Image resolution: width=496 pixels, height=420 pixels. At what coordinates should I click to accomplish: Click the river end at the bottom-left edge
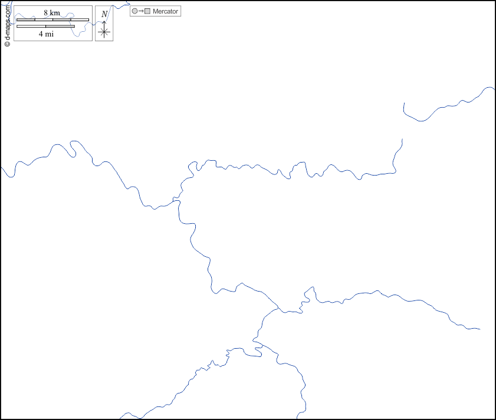pos(120,418)
